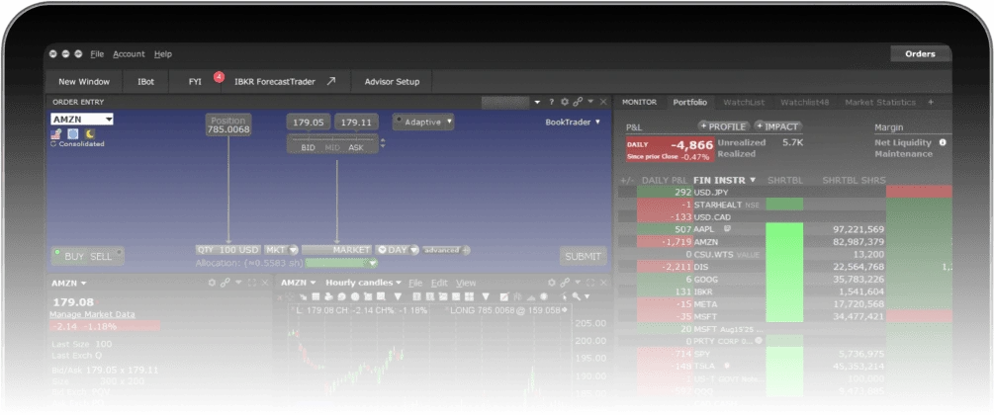Screen dimensions: 994x415
Task: Select BID on the price selector
Action: [x=308, y=147]
